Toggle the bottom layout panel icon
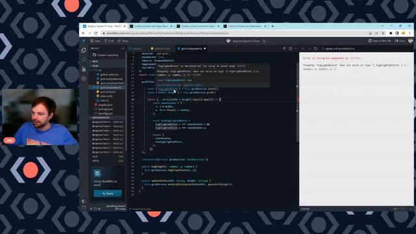416x234 pixels. 84,207
